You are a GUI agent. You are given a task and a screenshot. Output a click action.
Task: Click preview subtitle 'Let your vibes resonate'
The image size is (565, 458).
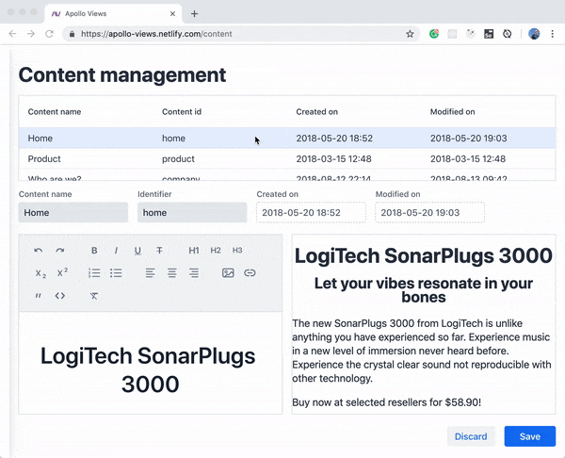424,290
